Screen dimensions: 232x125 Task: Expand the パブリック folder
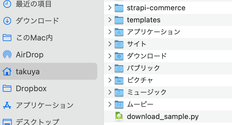coord(110,68)
